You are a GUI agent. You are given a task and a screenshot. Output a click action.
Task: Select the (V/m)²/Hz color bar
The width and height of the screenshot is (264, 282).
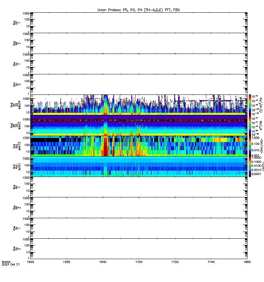pos(250,105)
